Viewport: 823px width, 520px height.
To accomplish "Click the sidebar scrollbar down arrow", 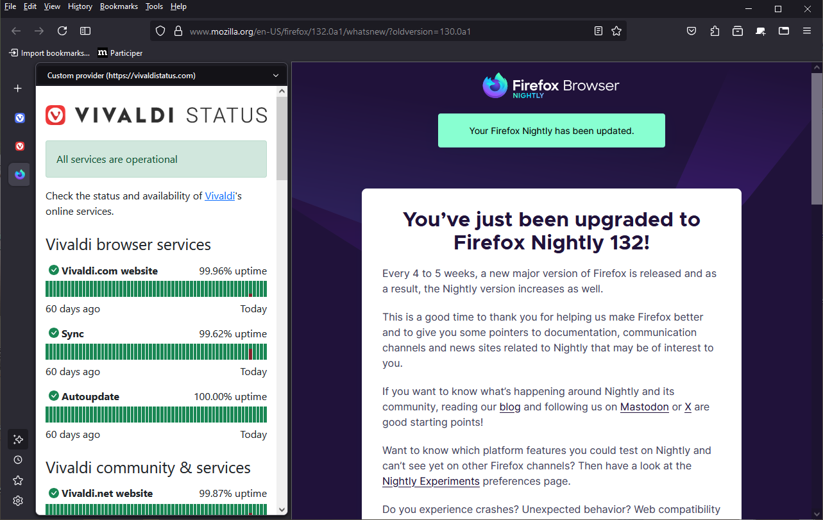I will point(282,509).
